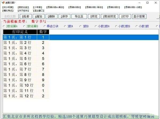
Task: Click the 导出至 export button
Action: (79, 16)
